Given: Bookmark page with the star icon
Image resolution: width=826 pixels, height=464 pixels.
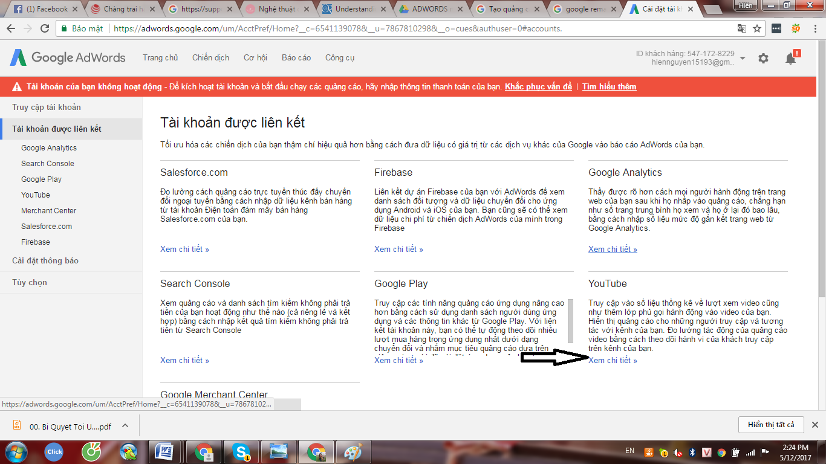Looking at the screenshot, I should (x=757, y=28).
